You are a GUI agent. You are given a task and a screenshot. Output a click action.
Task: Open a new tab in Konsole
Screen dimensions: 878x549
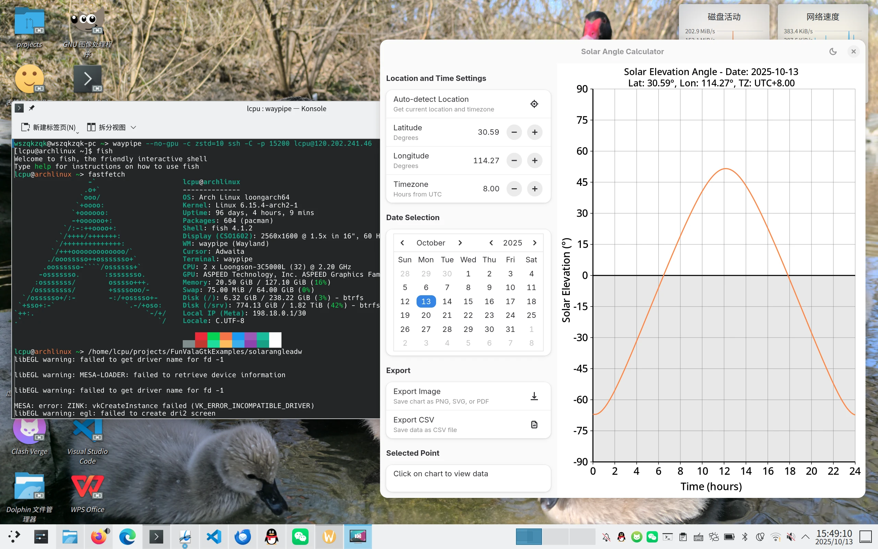tap(49, 128)
